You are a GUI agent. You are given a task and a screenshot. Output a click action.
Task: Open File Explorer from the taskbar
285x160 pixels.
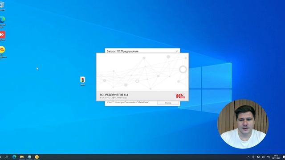click(22, 157)
